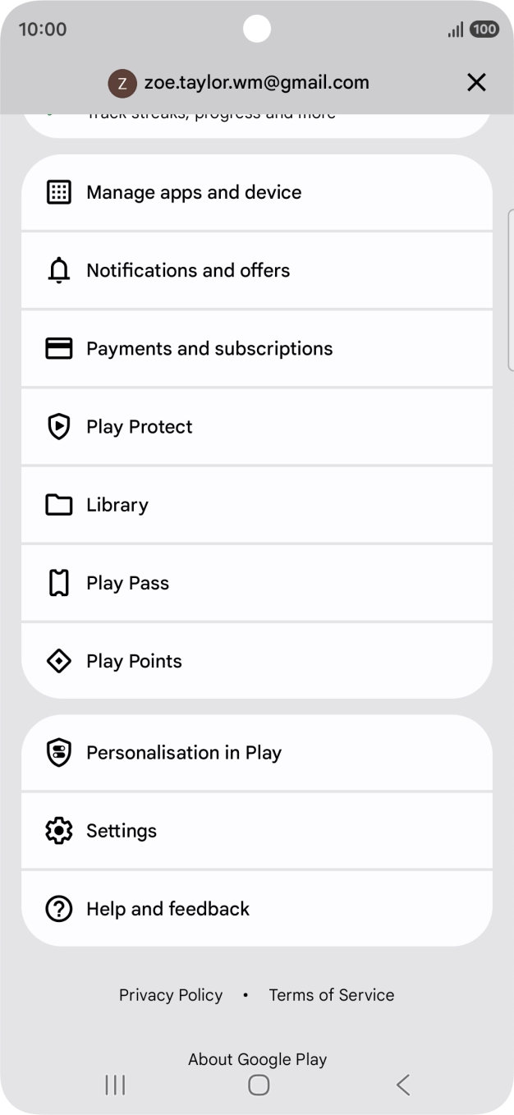
Task: Click the Personalisation in Play shield icon
Action: point(58,752)
